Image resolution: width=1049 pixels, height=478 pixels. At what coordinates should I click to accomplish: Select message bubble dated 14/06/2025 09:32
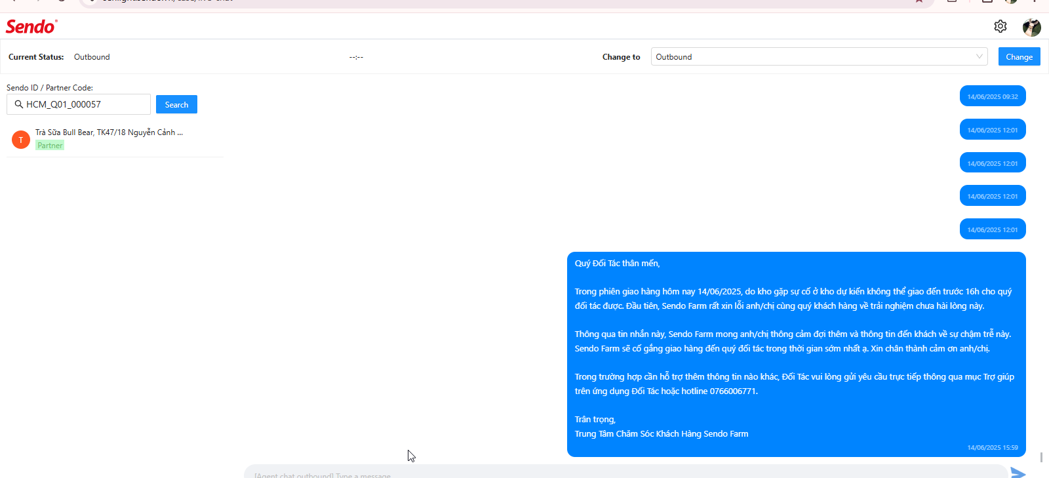pos(993,96)
